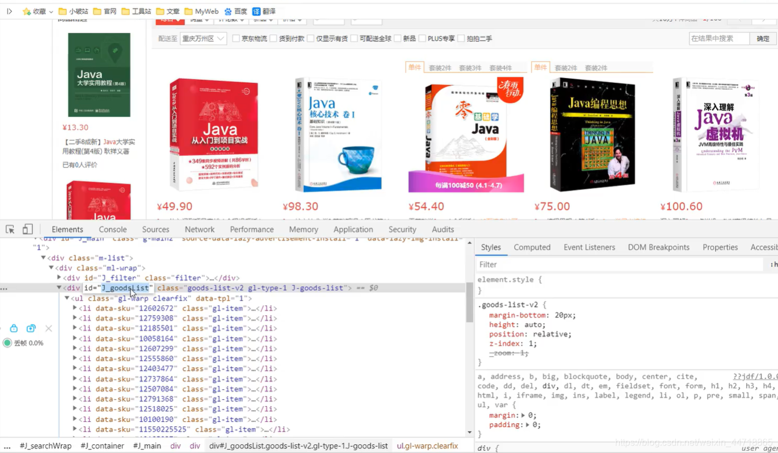
Task: Open the Application tab
Action: pyautogui.click(x=353, y=229)
